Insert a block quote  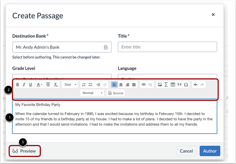(179, 84)
